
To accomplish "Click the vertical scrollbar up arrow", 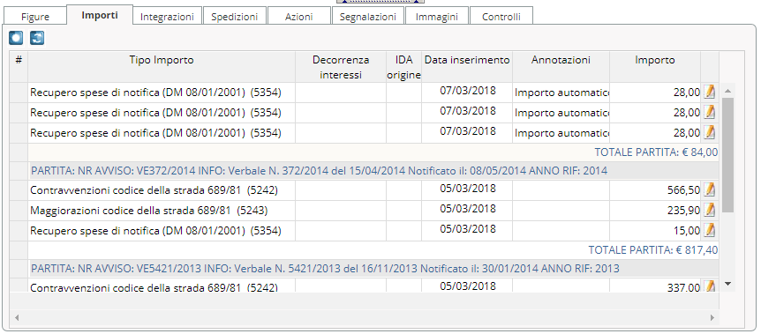I will pos(727,91).
